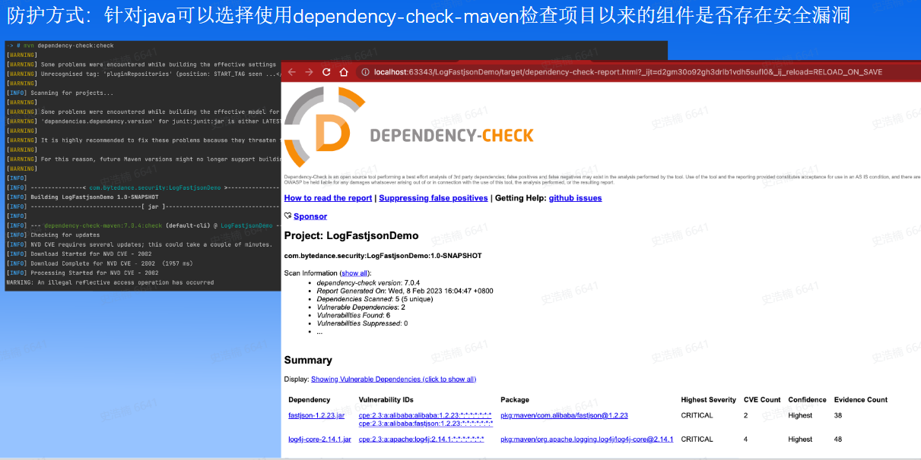921x460 pixels.
Task: Click the Summary heading
Action: (308, 360)
